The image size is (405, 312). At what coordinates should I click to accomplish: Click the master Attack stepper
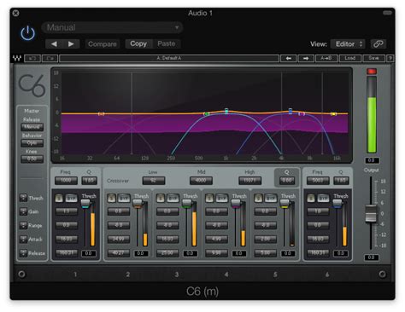pos(23,240)
